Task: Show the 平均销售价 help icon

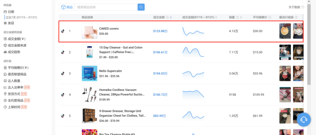Action: coord(270,17)
